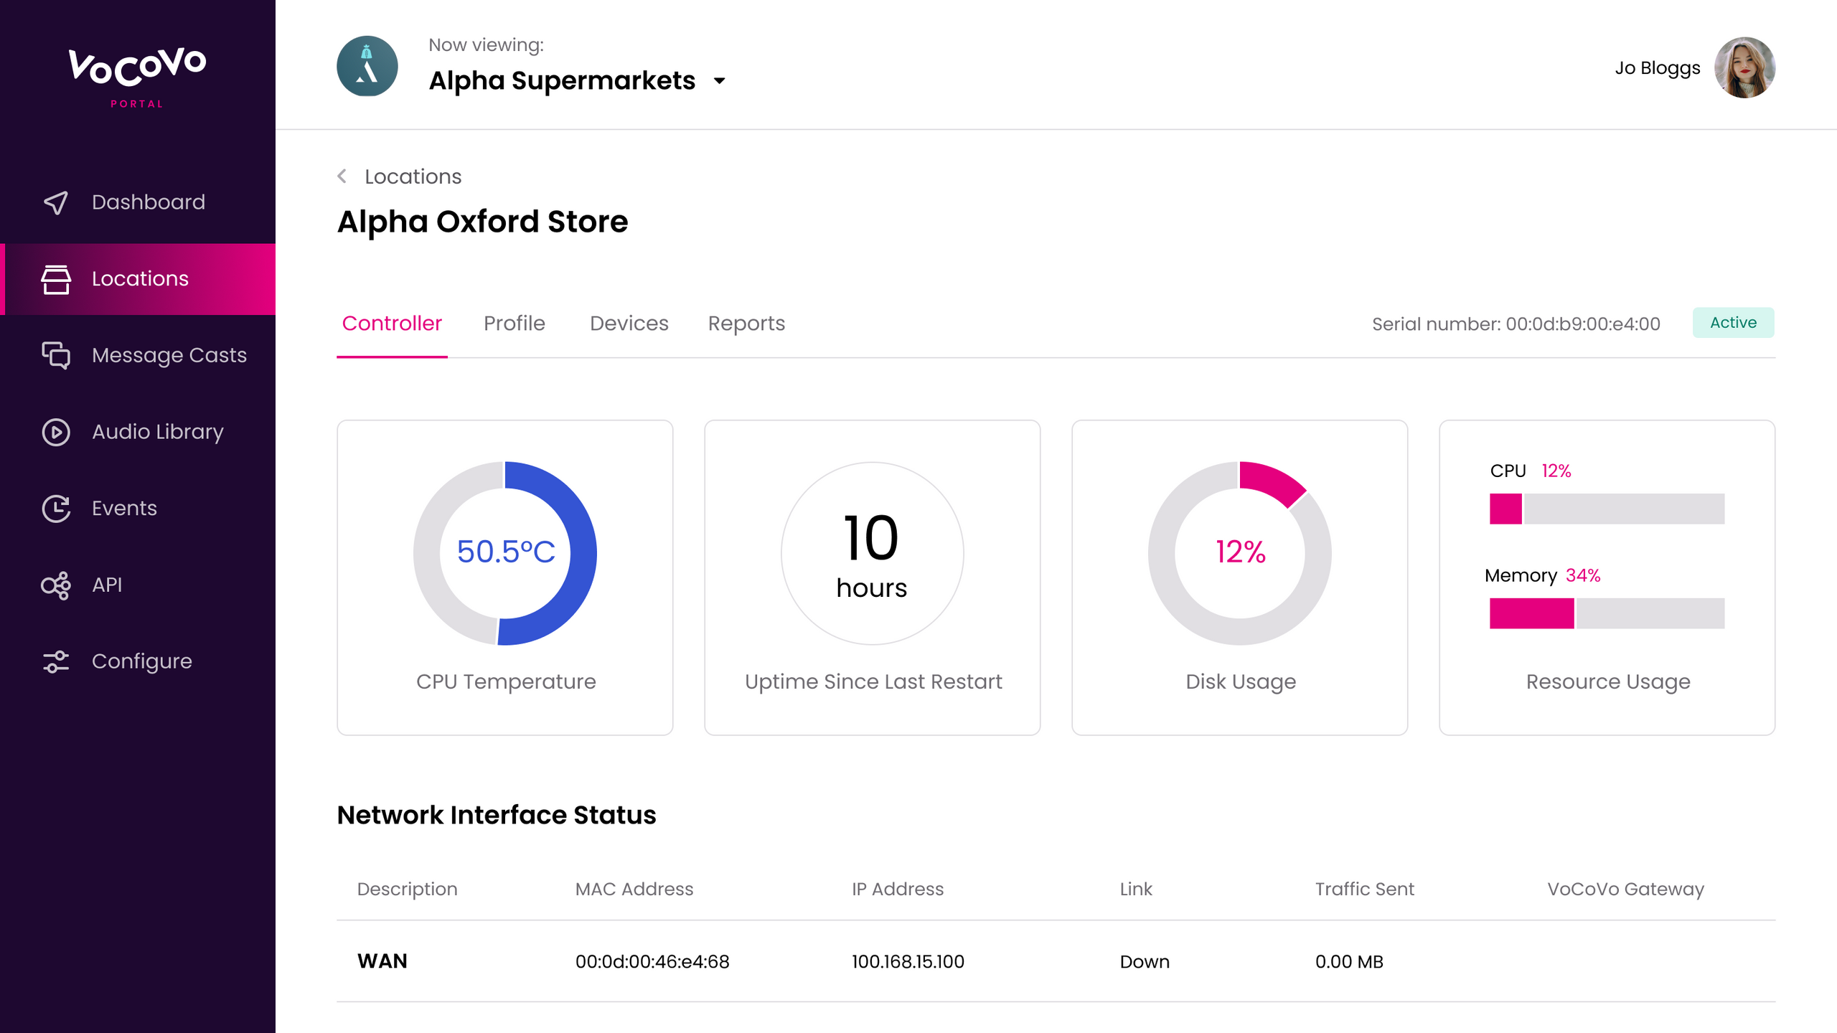Image resolution: width=1837 pixels, height=1033 pixels.
Task: Select the Reports tab
Action: coord(746,324)
